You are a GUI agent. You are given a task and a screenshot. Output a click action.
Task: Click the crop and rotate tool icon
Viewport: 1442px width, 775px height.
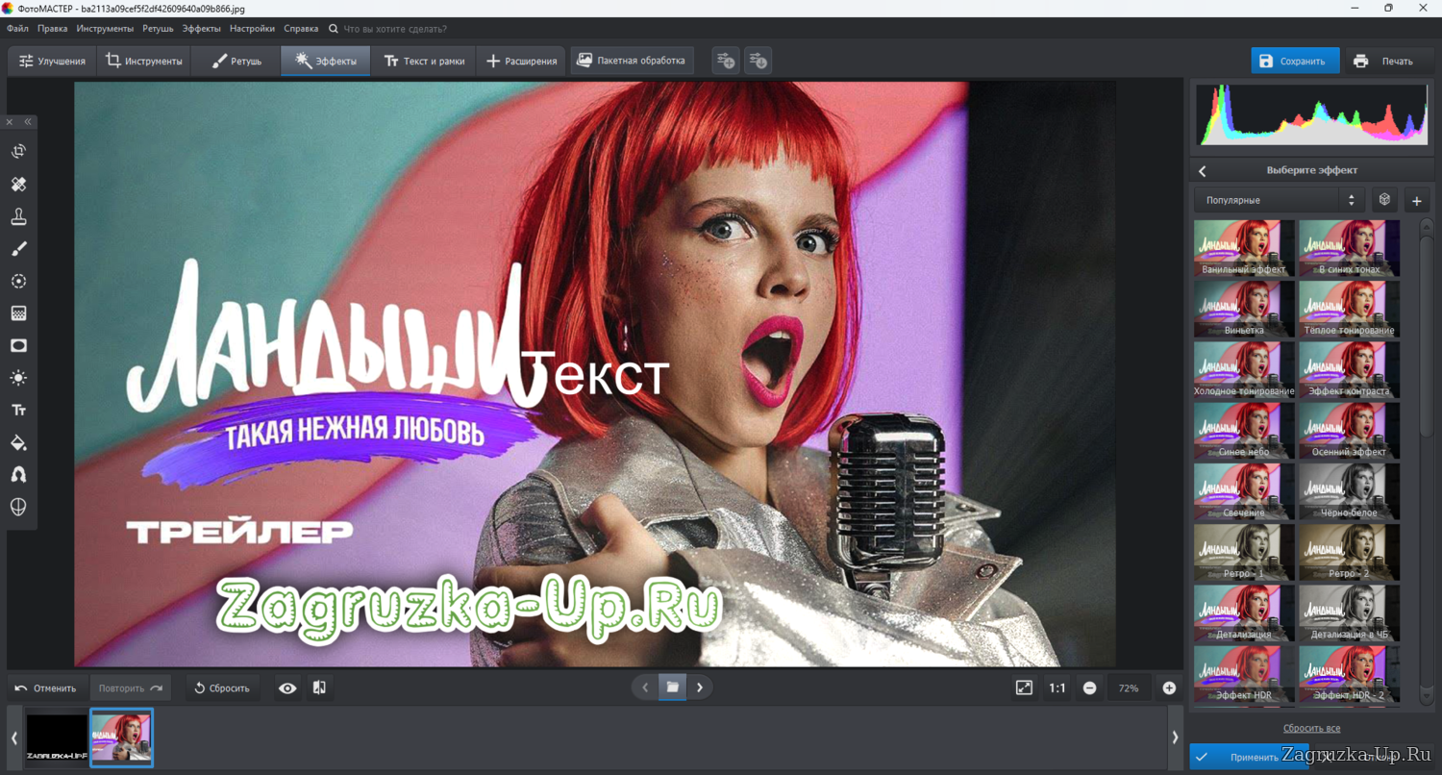pyautogui.click(x=18, y=151)
